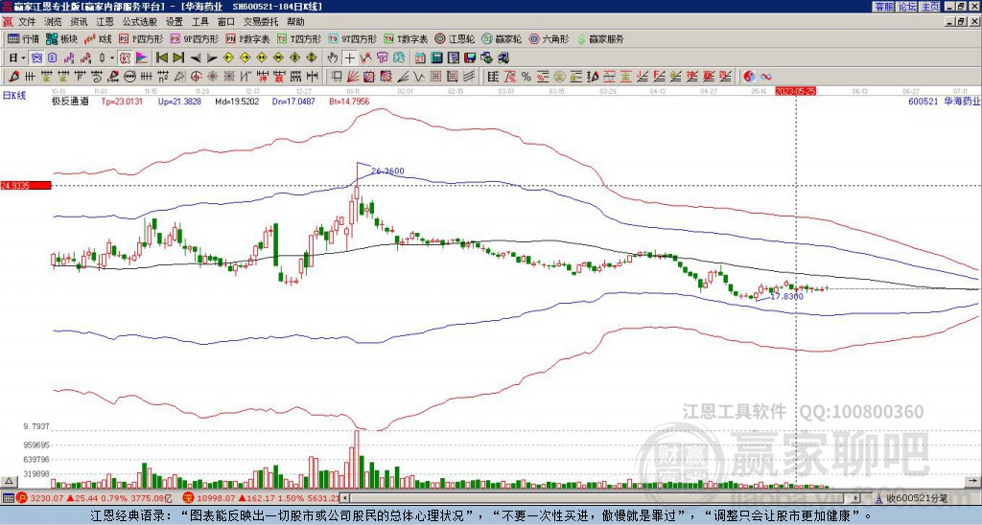Click the red-blue yin-yang icon
Viewport: 982px width, 525px height.
749,77
